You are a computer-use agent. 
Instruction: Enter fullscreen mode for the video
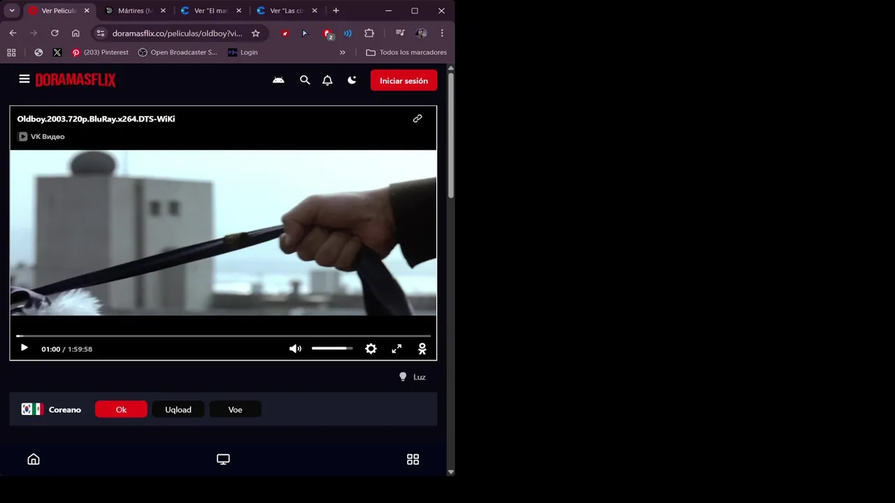click(396, 349)
